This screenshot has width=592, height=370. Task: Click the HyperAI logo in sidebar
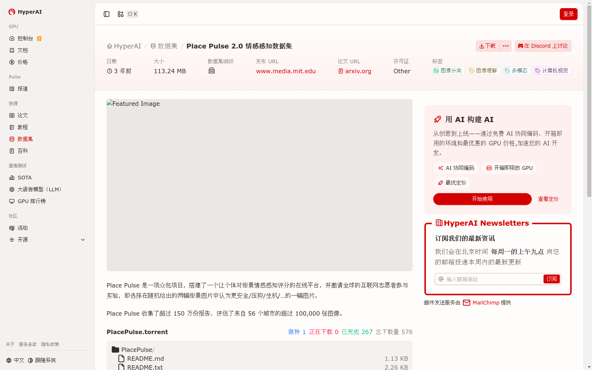(25, 12)
